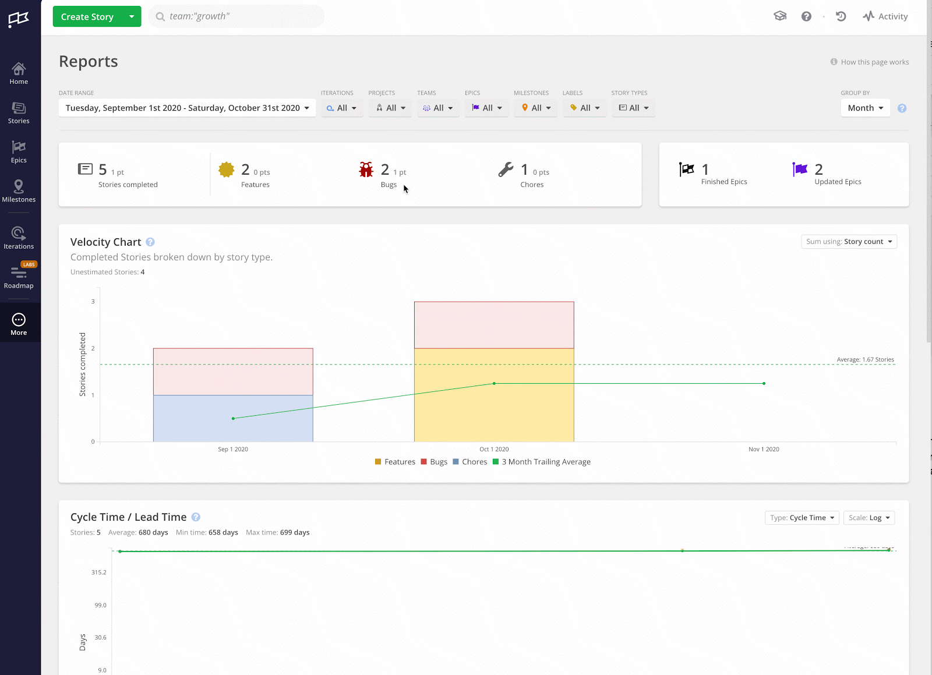
Task: Click trailing average point at Nov 2020
Action: (x=764, y=383)
